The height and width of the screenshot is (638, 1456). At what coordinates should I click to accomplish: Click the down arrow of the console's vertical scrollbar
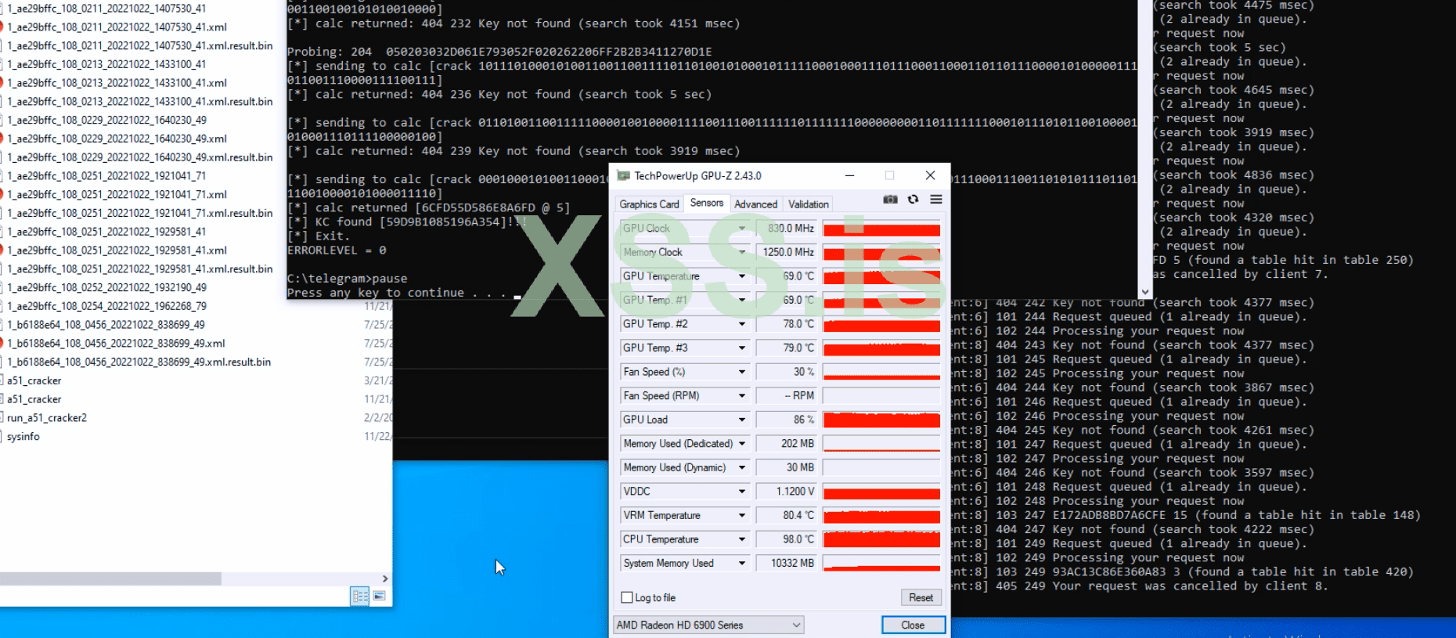click(1145, 291)
